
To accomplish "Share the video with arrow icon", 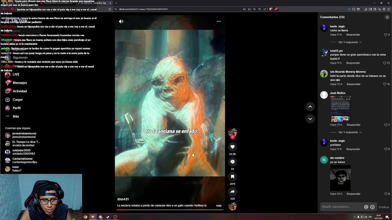I will coord(232,192).
